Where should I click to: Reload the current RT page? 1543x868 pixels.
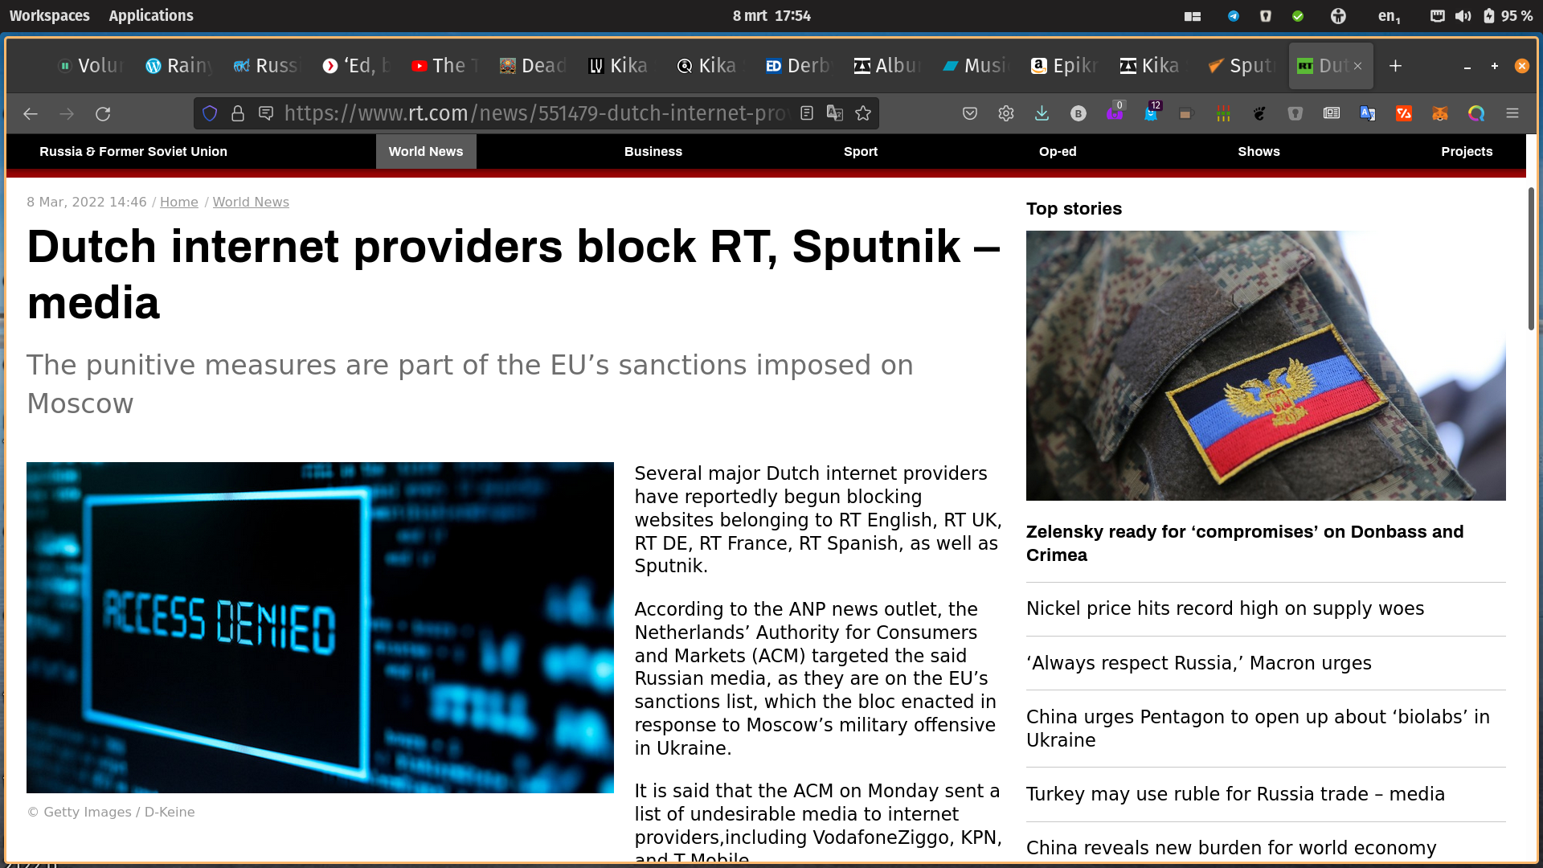pyautogui.click(x=103, y=114)
